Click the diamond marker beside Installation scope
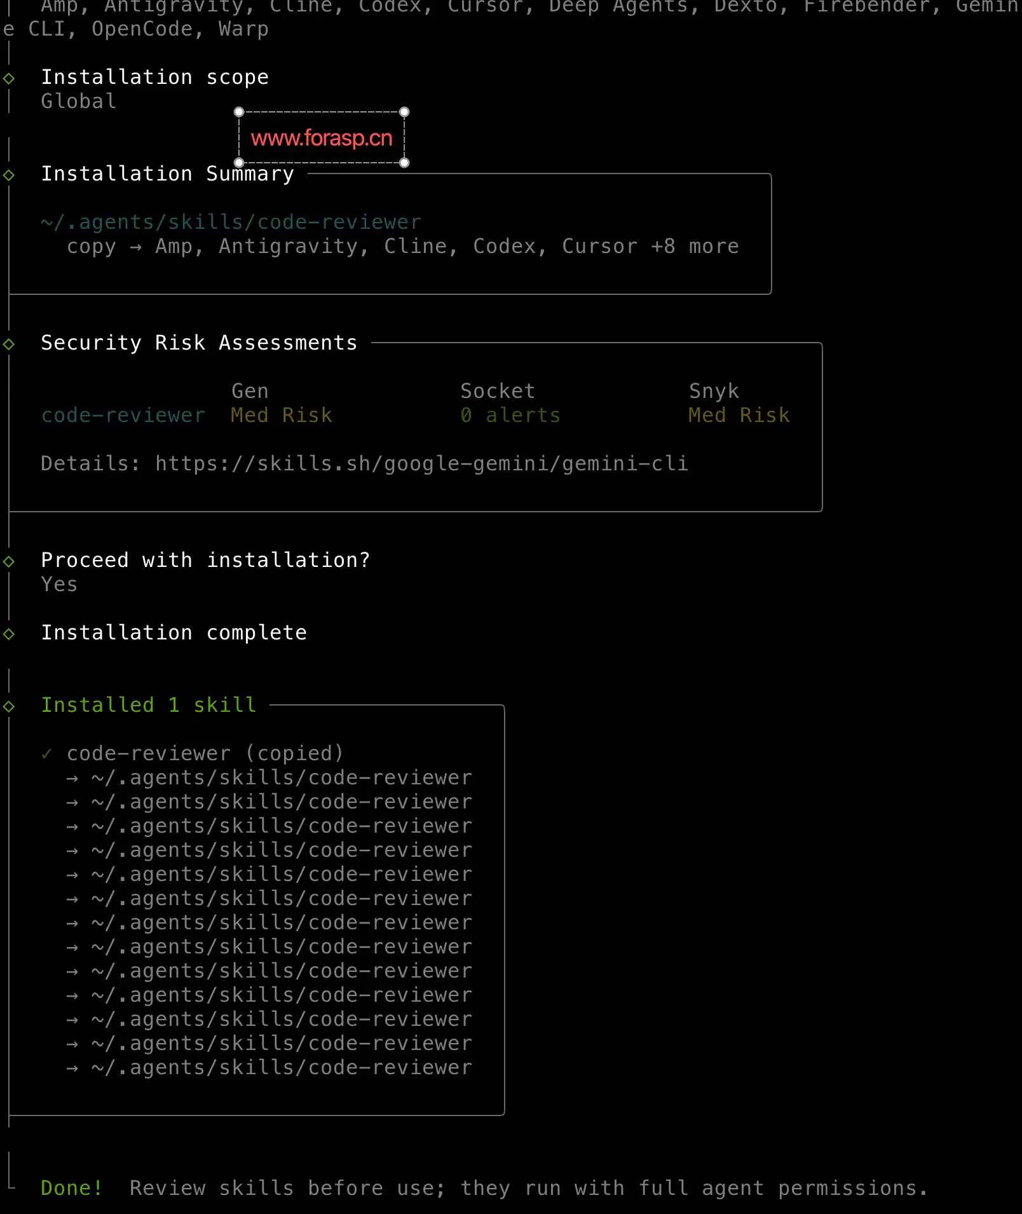Image resolution: width=1022 pixels, height=1214 pixels. (9, 78)
